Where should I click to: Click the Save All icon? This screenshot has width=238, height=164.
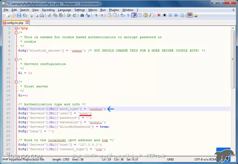point(25,15)
